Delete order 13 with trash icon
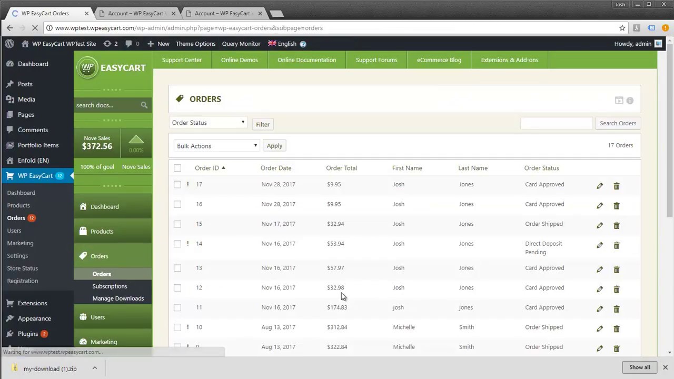Screen dimensions: 674x379 coord(617,270)
